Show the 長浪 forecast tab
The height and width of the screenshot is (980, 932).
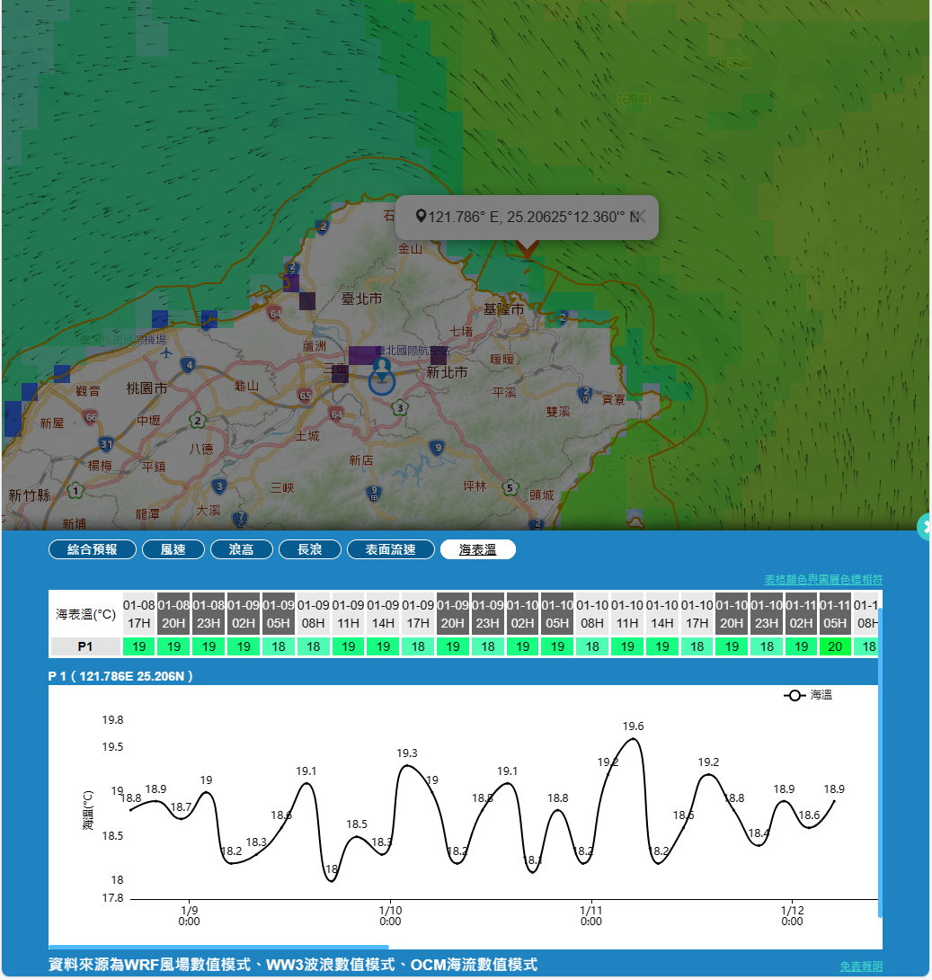pyautogui.click(x=309, y=549)
